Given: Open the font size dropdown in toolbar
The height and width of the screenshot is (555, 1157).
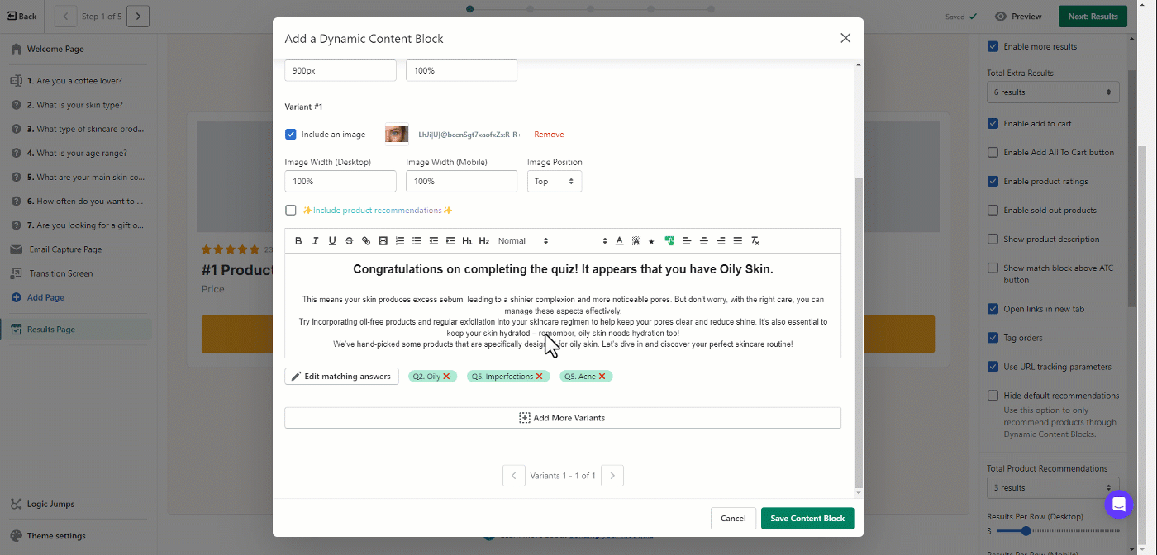Looking at the screenshot, I should [x=582, y=241].
